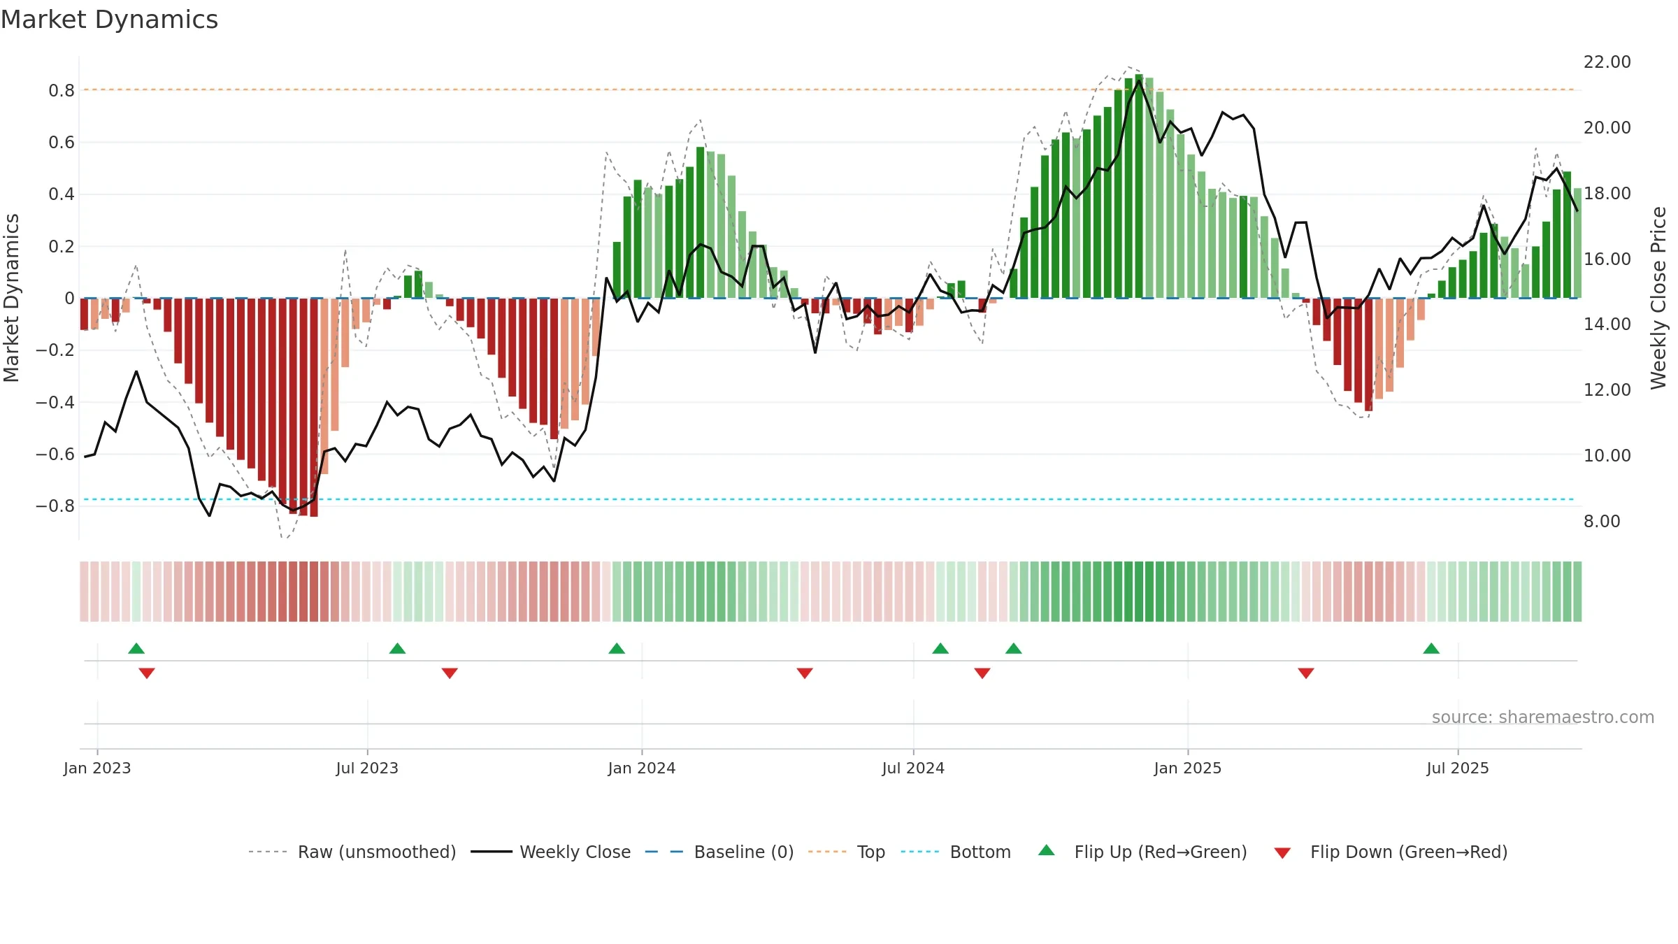Select the green flip-up triangle before Jul 2025
Image resolution: width=1678 pixels, height=944 pixels.
click(1431, 648)
